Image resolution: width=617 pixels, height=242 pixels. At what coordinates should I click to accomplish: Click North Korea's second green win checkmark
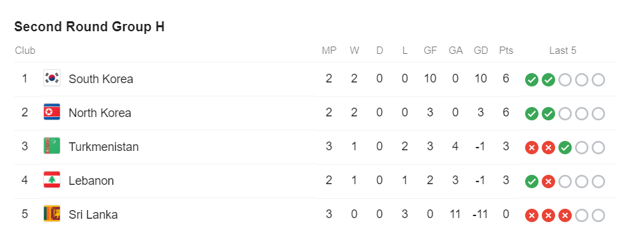point(548,114)
